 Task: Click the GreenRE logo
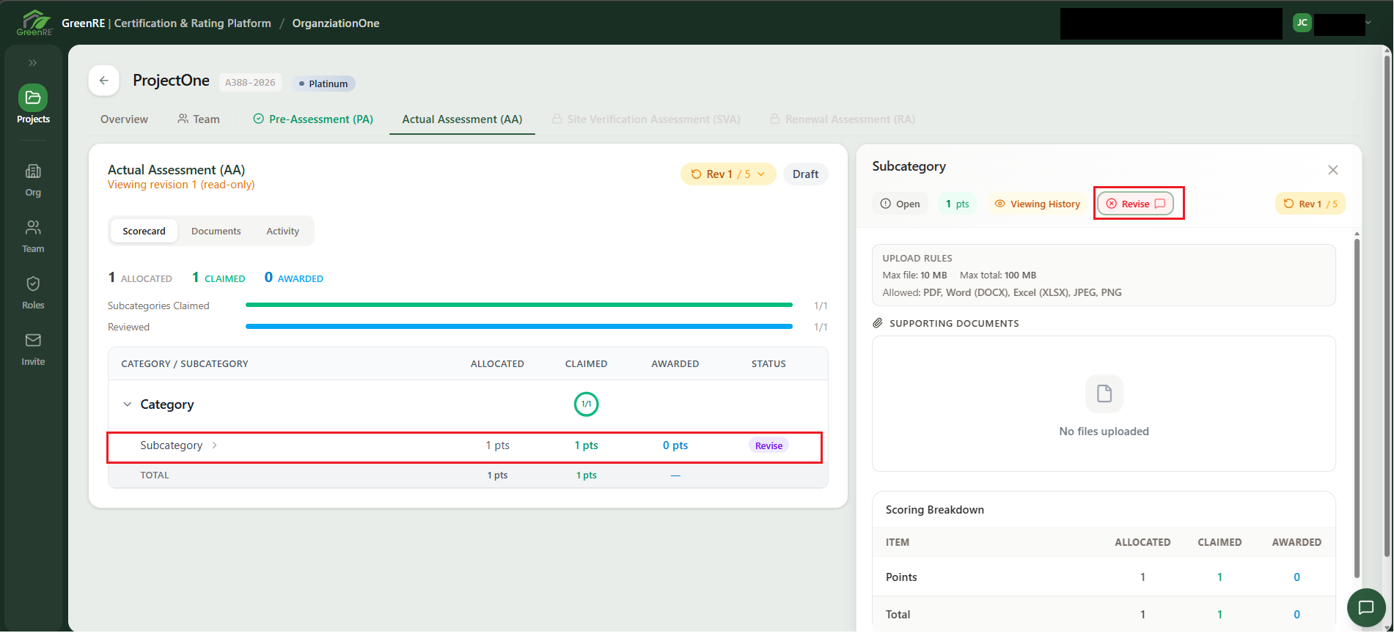click(x=34, y=23)
